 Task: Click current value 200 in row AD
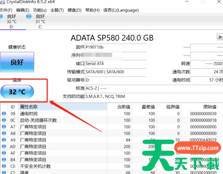[x=127, y=147]
